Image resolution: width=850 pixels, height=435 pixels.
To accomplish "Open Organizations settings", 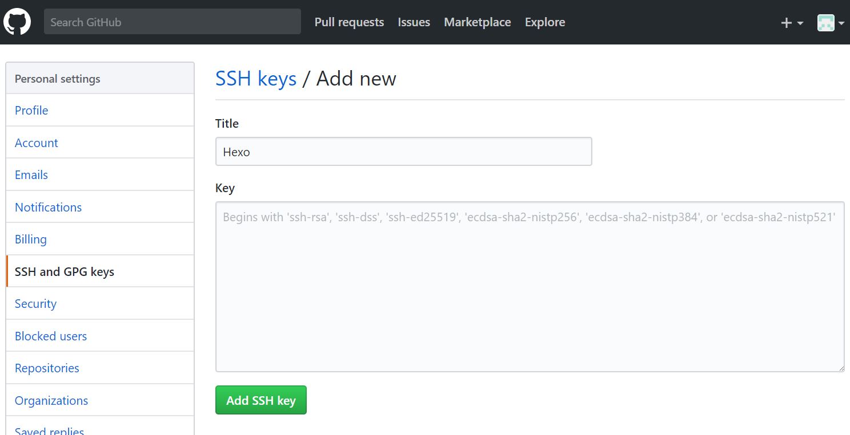I will [100, 400].
